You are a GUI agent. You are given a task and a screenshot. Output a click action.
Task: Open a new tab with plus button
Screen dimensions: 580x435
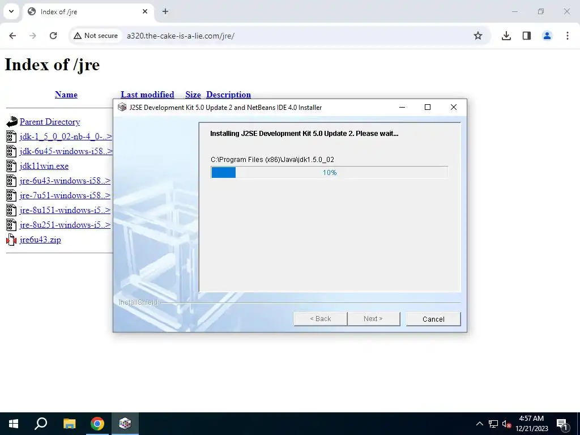click(165, 11)
